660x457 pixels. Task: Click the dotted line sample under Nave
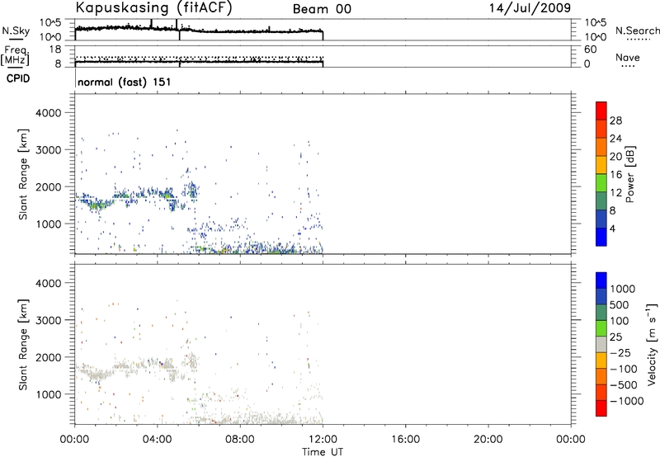tap(628, 67)
